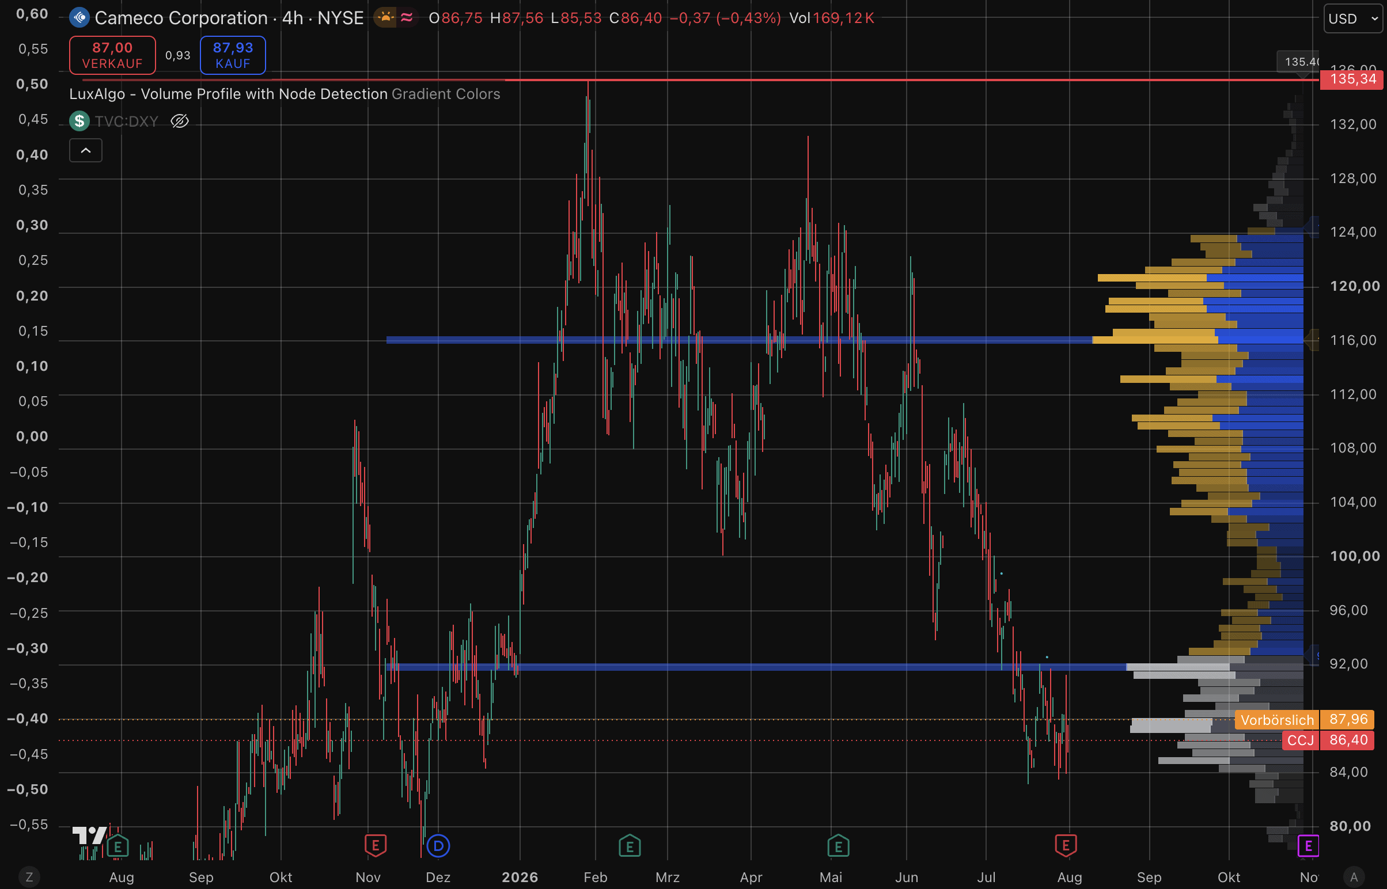Select the TVC:DXY symbol label
This screenshot has height=889, width=1387.
(127, 121)
